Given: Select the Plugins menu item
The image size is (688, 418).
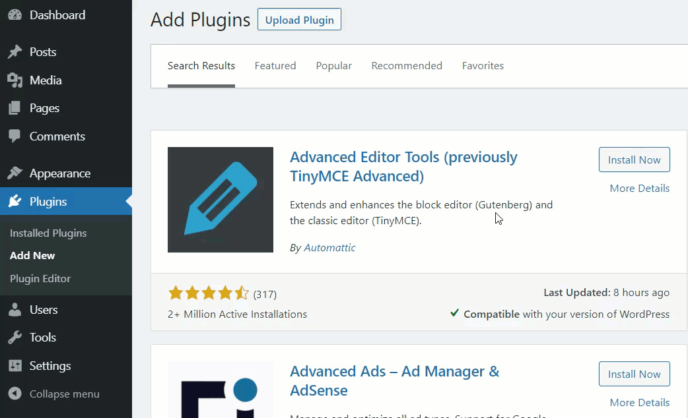Looking at the screenshot, I should [66, 201].
